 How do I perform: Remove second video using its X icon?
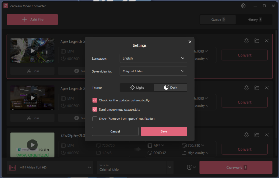pyautogui.click(x=267, y=87)
